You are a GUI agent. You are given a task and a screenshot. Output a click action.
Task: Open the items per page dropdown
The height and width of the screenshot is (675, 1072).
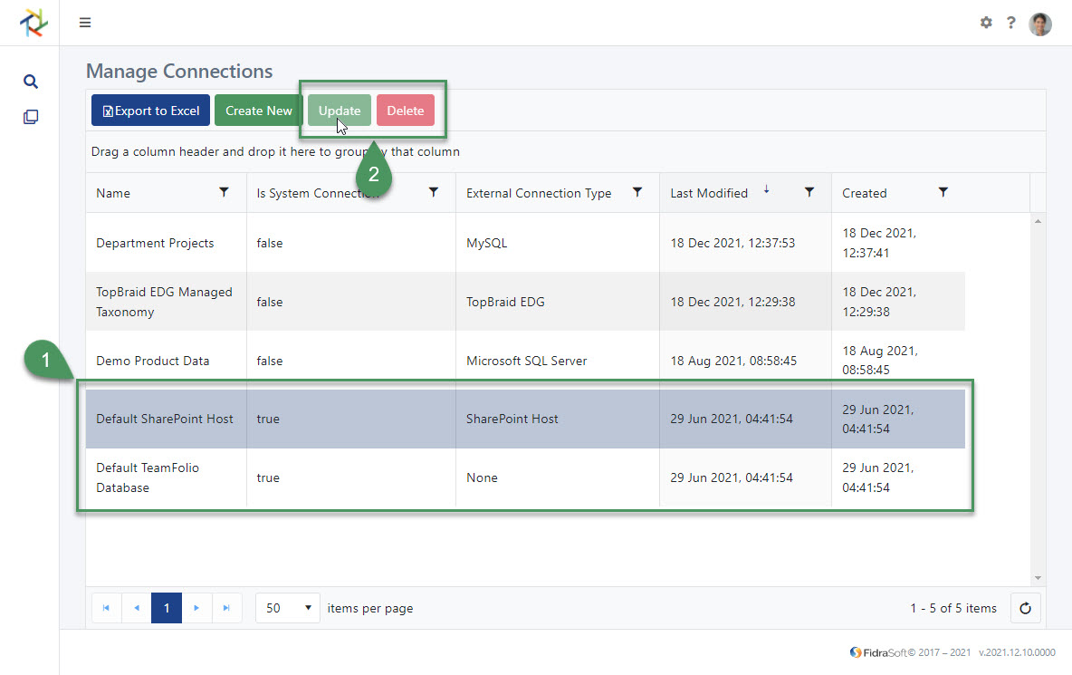[287, 608]
